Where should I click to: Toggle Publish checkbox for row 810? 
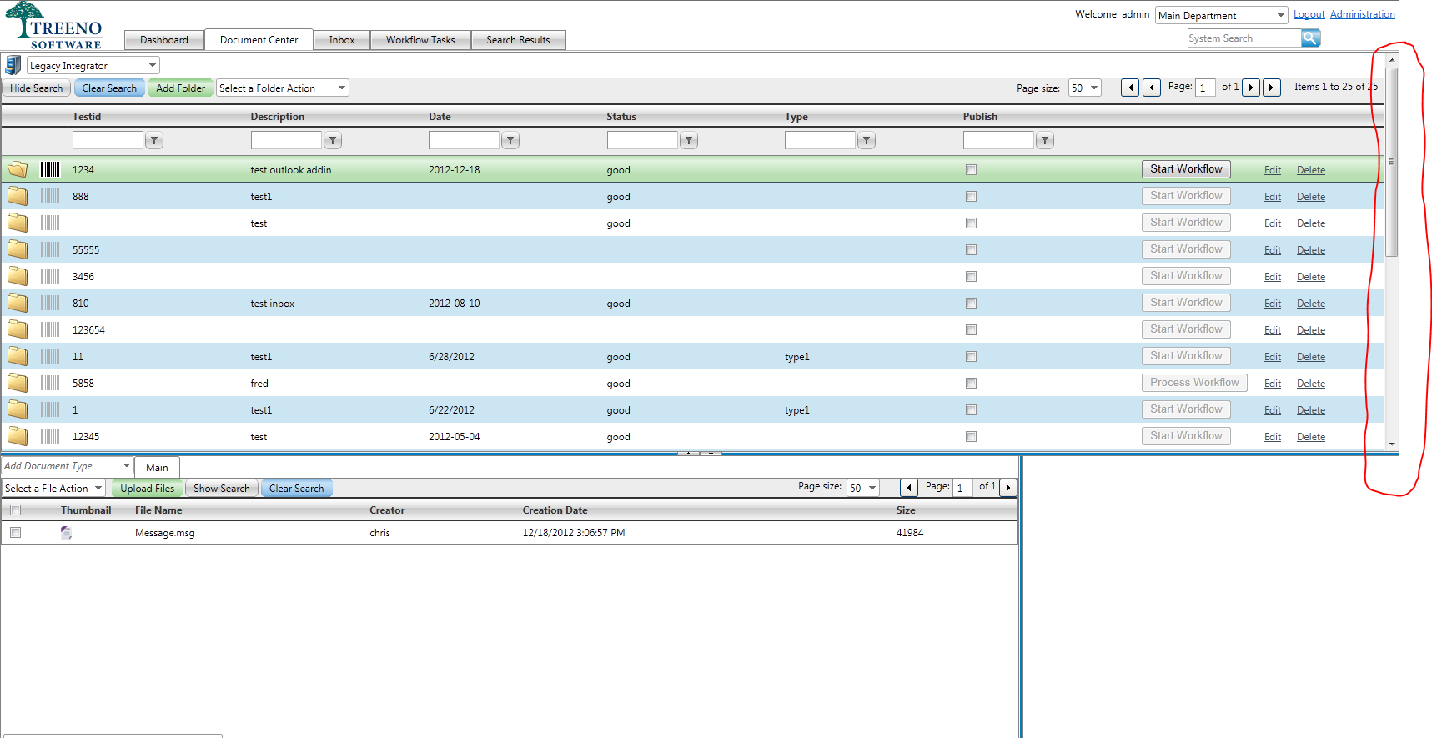click(971, 304)
